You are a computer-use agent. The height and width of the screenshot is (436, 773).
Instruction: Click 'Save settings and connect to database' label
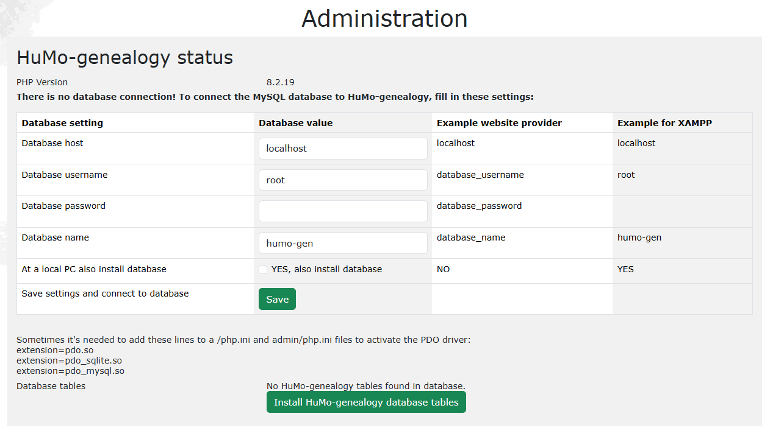[105, 294]
